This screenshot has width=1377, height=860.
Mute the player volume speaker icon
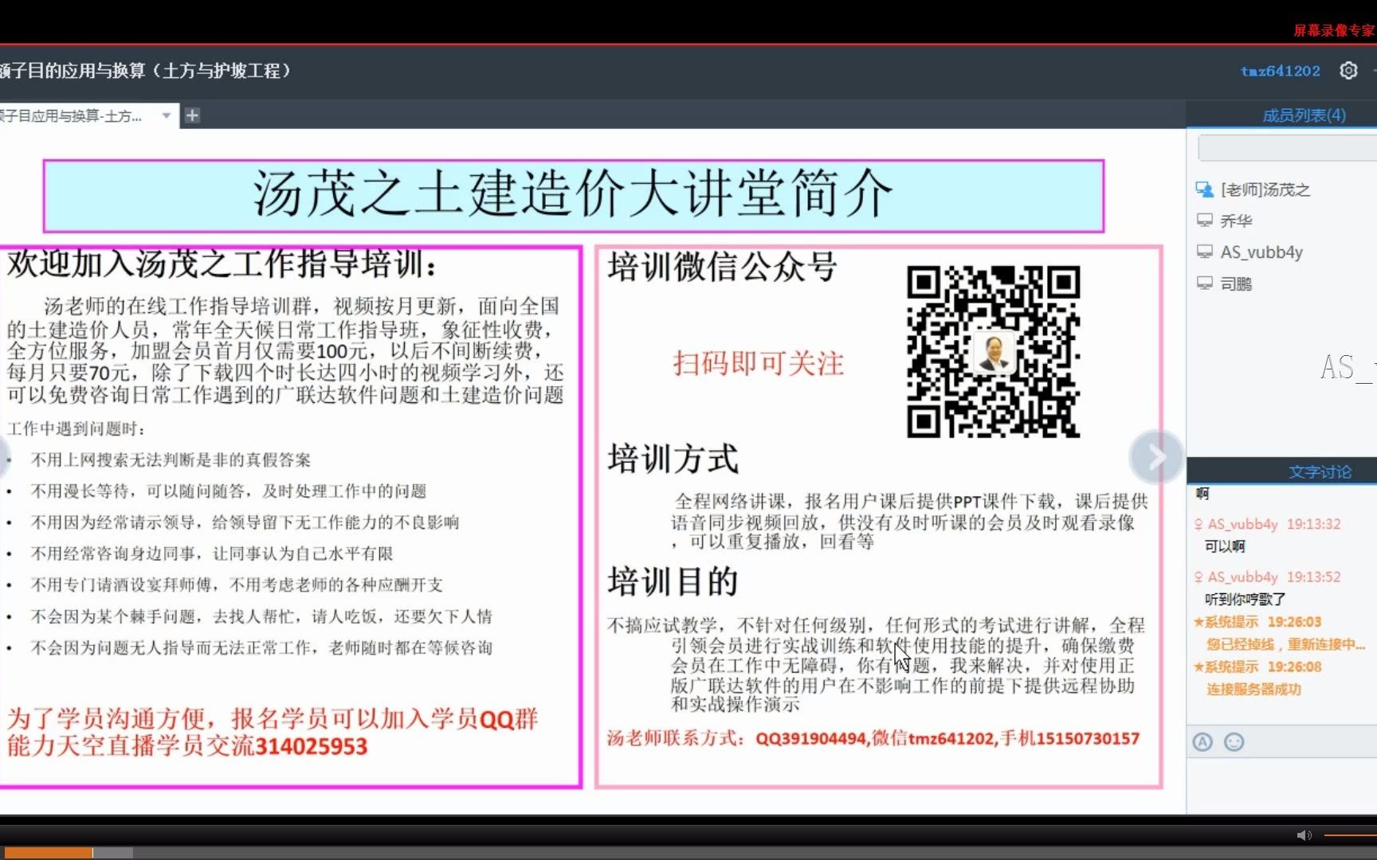(x=1304, y=835)
